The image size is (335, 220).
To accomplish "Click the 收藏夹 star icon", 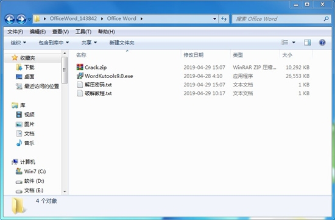I will coord(15,57).
